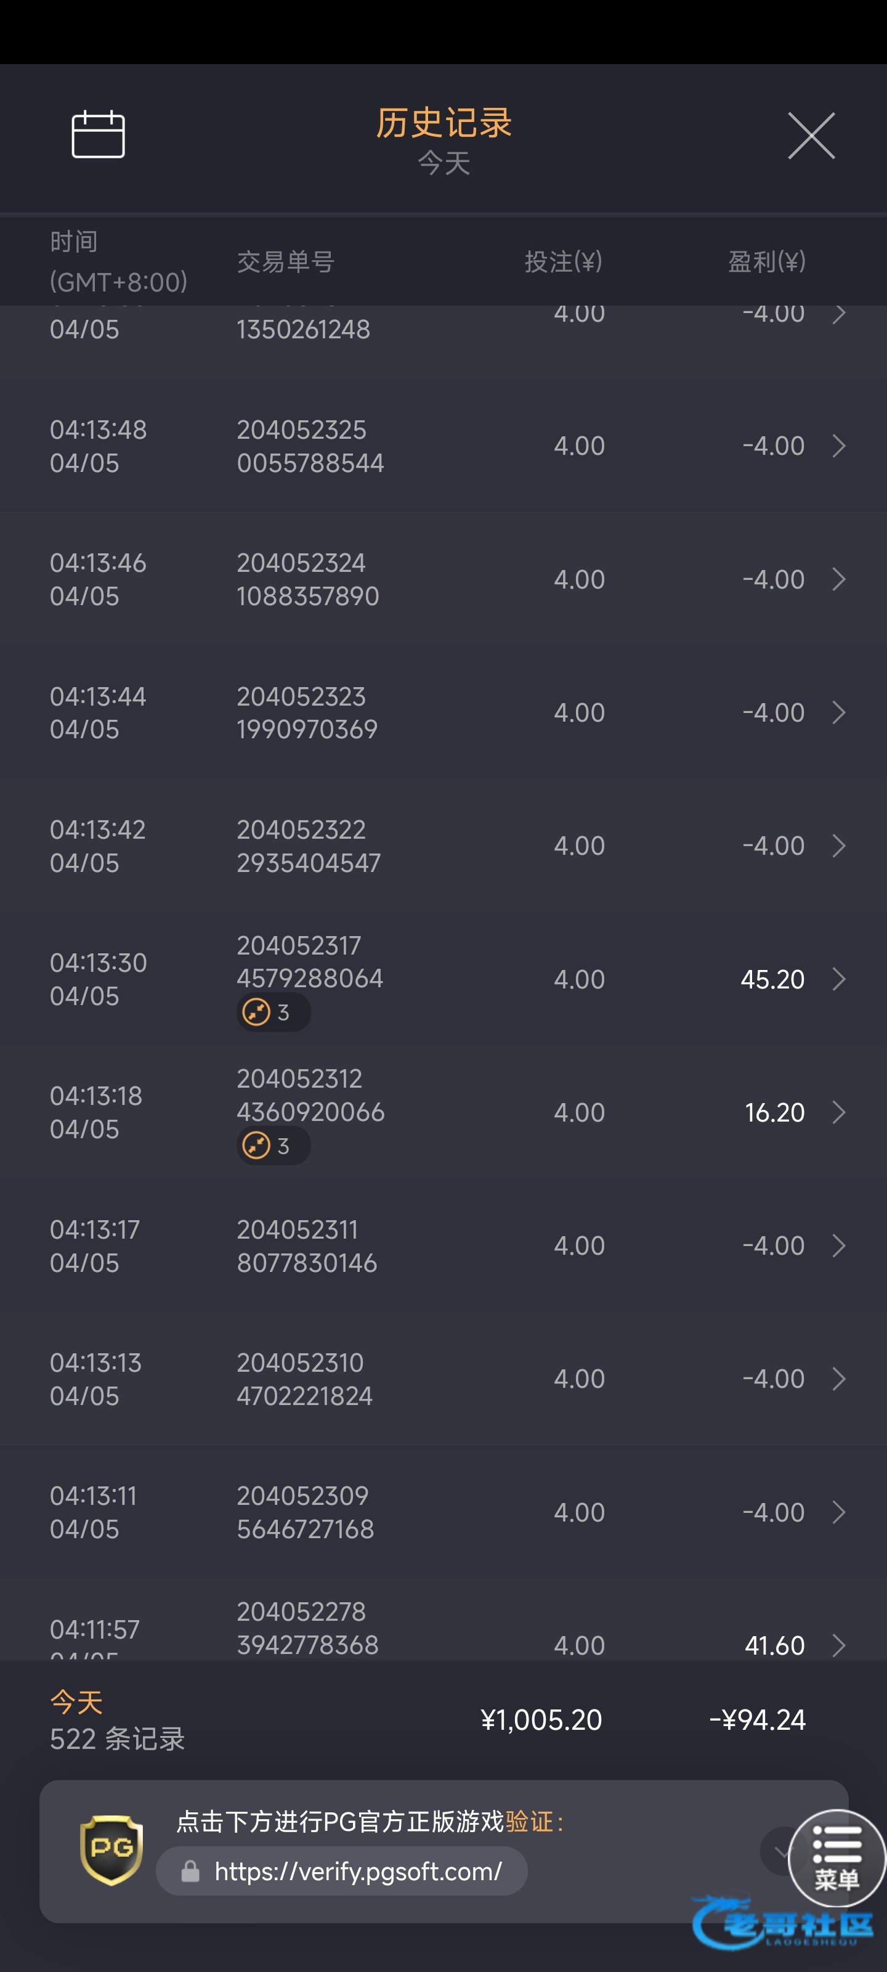Click the 历史记录 title header

pos(443,123)
